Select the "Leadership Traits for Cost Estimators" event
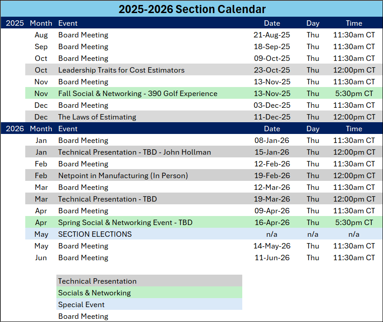 (x=121, y=70)
